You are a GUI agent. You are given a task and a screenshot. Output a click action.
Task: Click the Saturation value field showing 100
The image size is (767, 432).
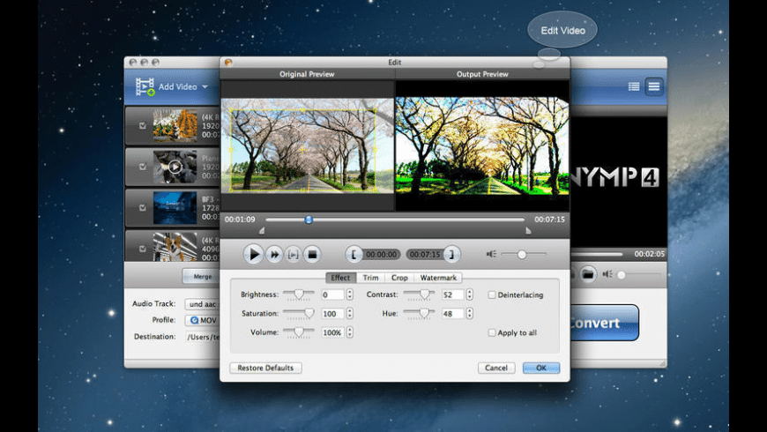(x=332, y=313)
